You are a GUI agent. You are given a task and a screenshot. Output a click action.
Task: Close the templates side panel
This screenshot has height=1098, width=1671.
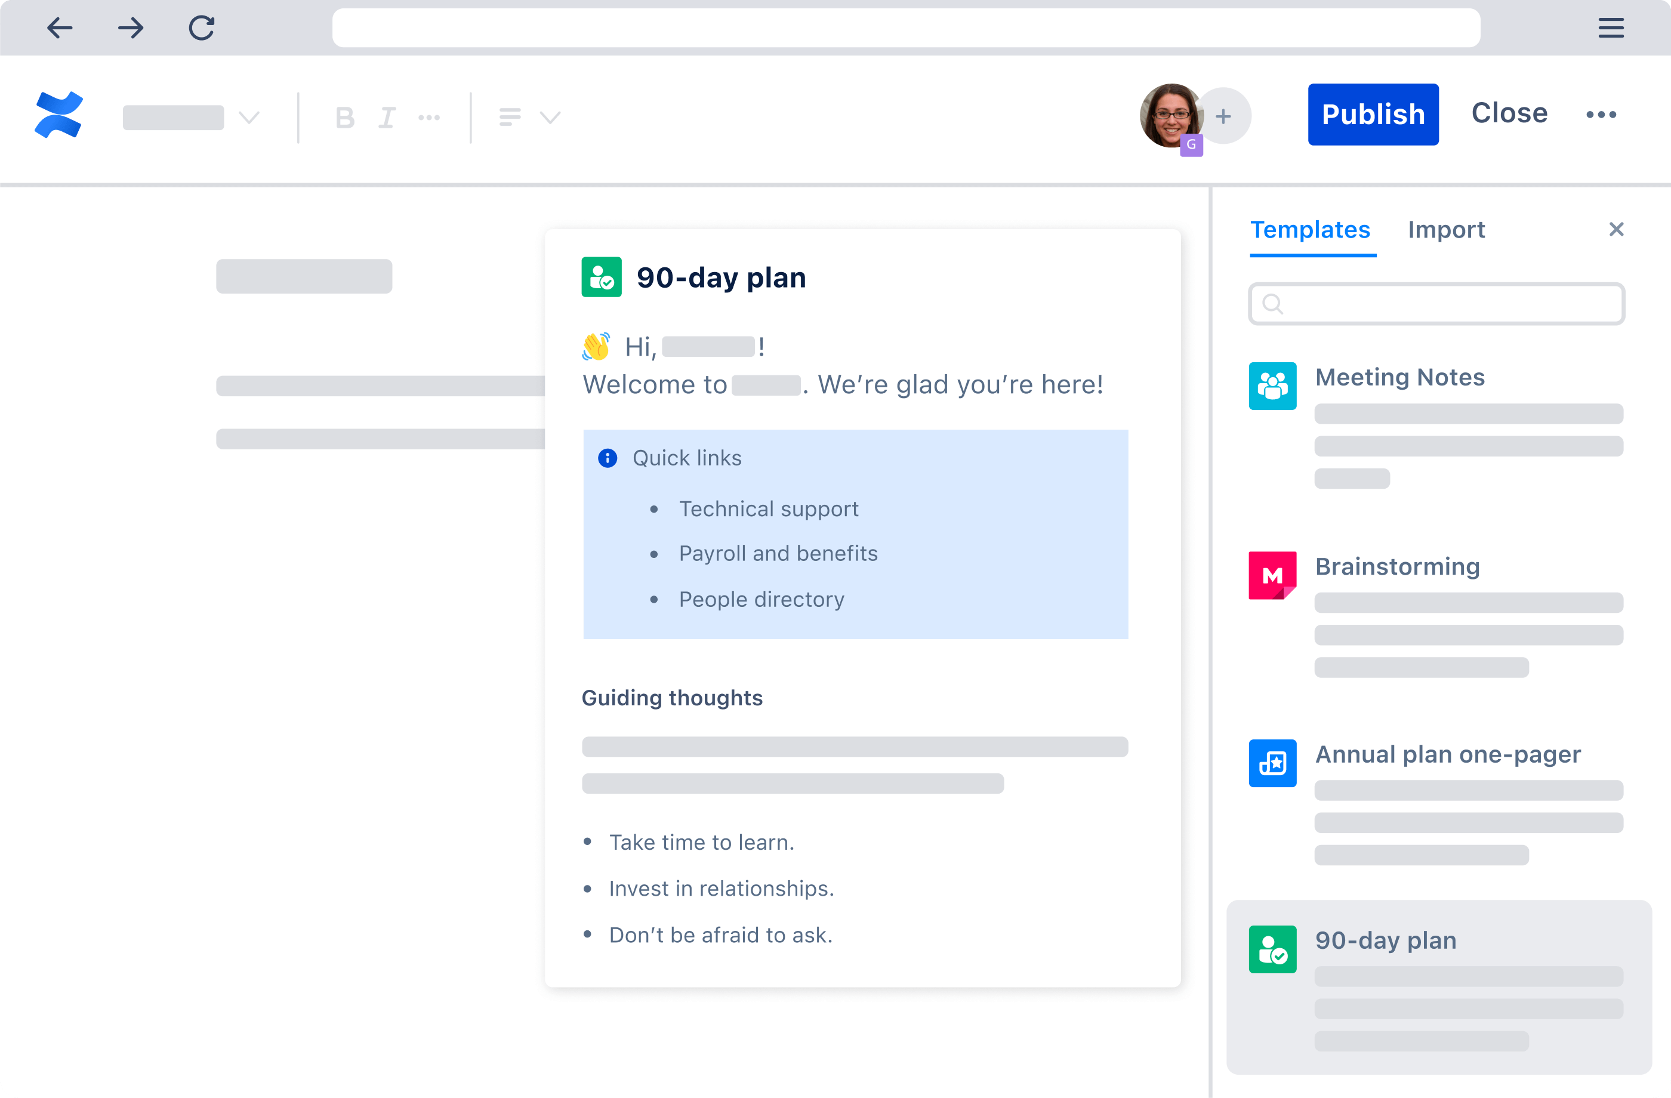[1616, 230]
